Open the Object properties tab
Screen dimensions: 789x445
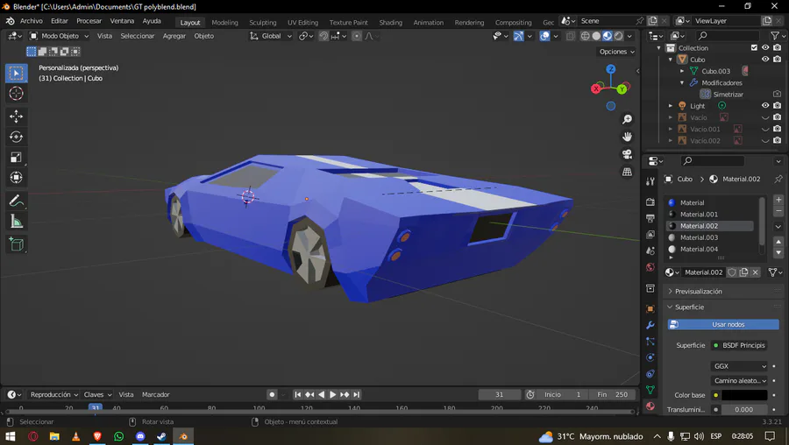click(x=650, y=308)
